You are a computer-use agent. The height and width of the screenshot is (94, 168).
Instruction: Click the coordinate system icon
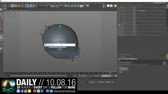click(36, 6)
